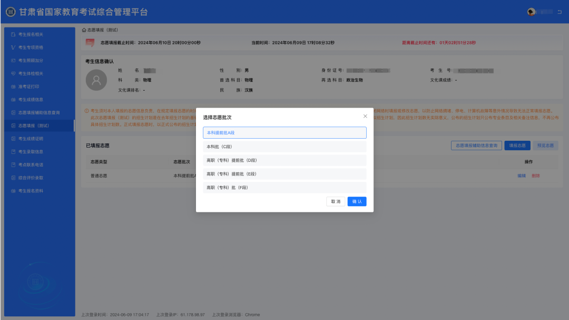
Task: Click the orange warning icon in notice
Action: coord(87,111)
